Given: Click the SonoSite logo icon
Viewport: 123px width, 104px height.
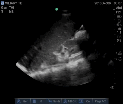Looking at the screenshot, I should 2,3.
